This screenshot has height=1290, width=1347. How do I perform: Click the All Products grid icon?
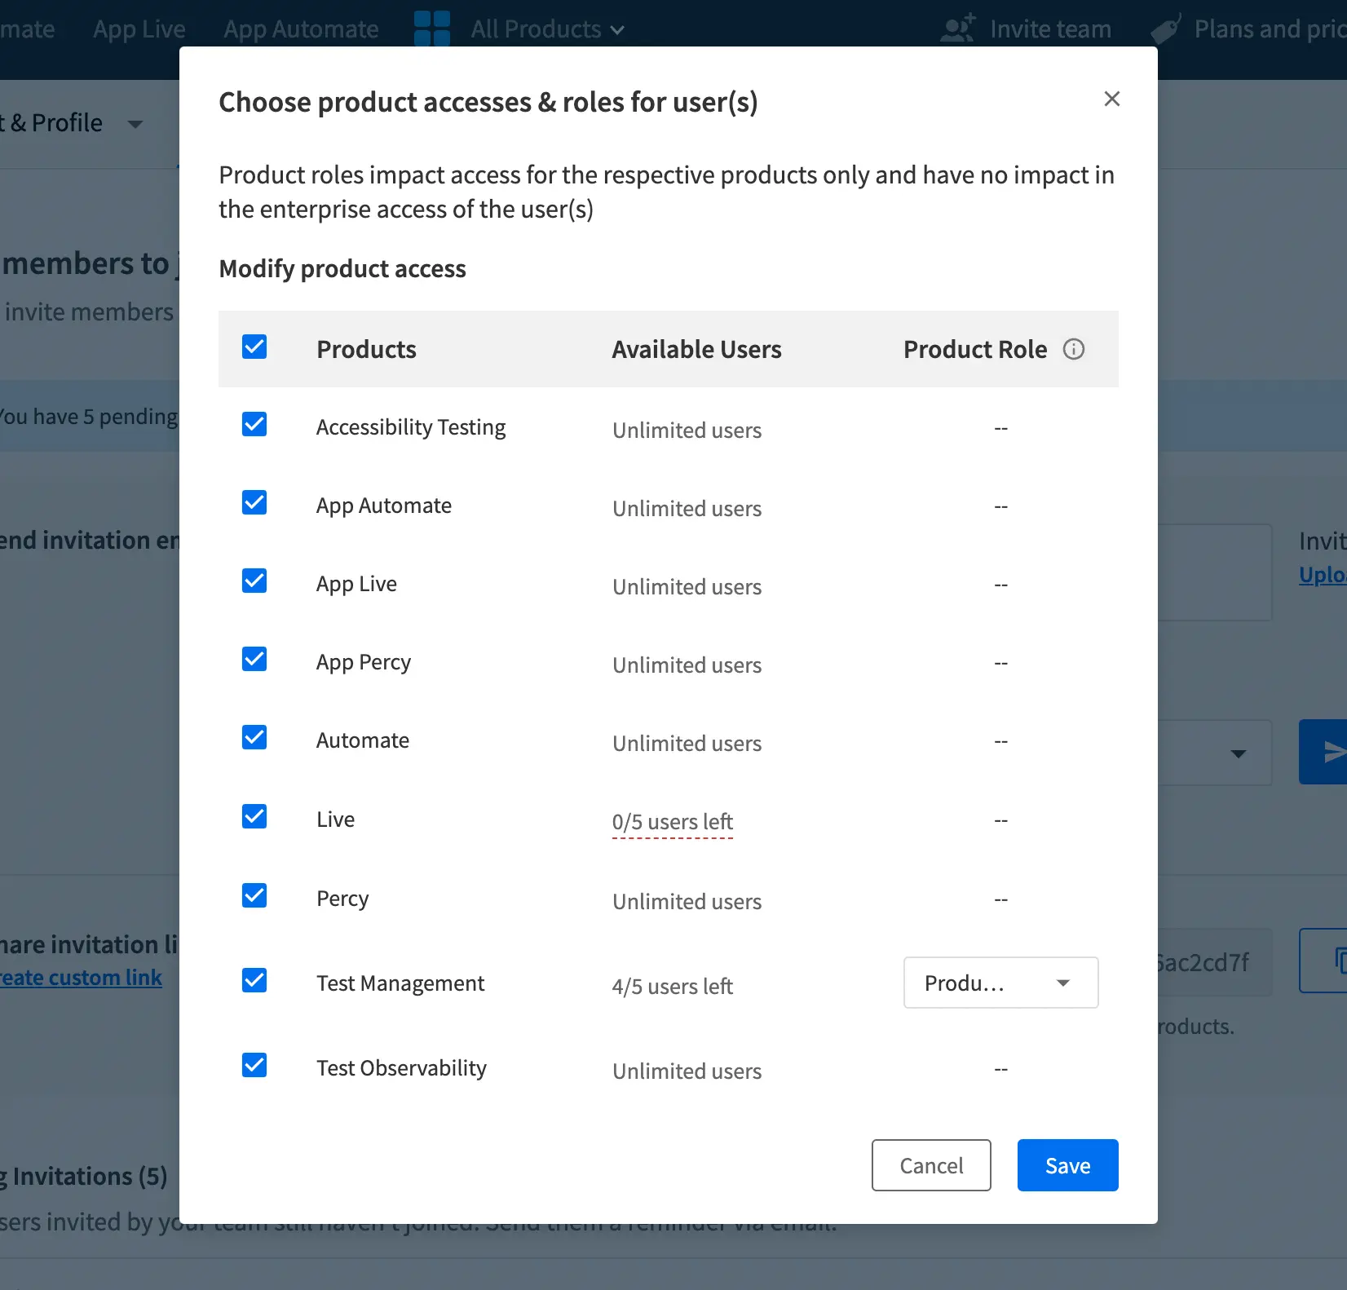click(x=432, y=29)
